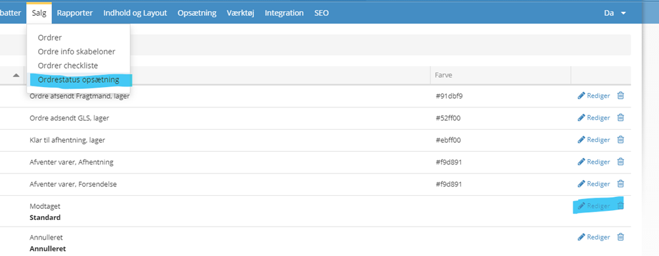659x256 pixels.
Task: Delete the Klar til afhentning status
Action: 620,139
